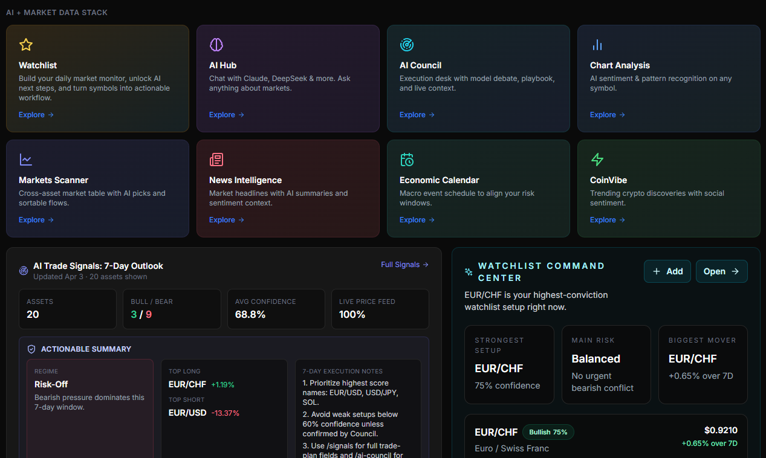Screen dimensions: 766x458
Task: Click the Assets count 20 stat
Action: point(68,309)
